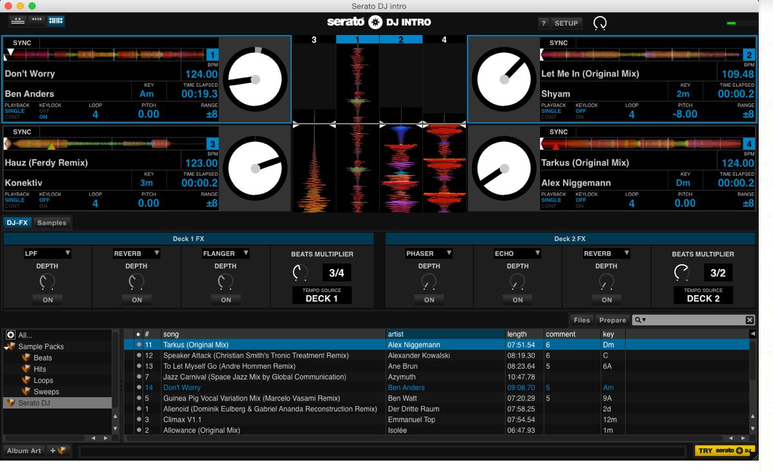
Task: Toggle SYNC on Deck 3
Action: click(22, 132)
